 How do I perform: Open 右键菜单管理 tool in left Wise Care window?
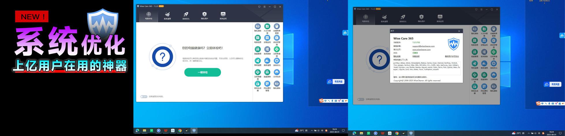click(x=277, y=29)
